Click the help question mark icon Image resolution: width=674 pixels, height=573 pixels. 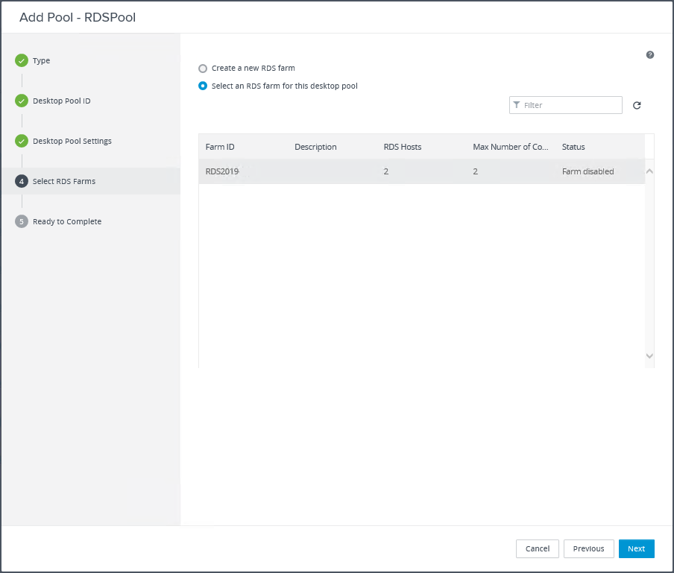[650, 55]
